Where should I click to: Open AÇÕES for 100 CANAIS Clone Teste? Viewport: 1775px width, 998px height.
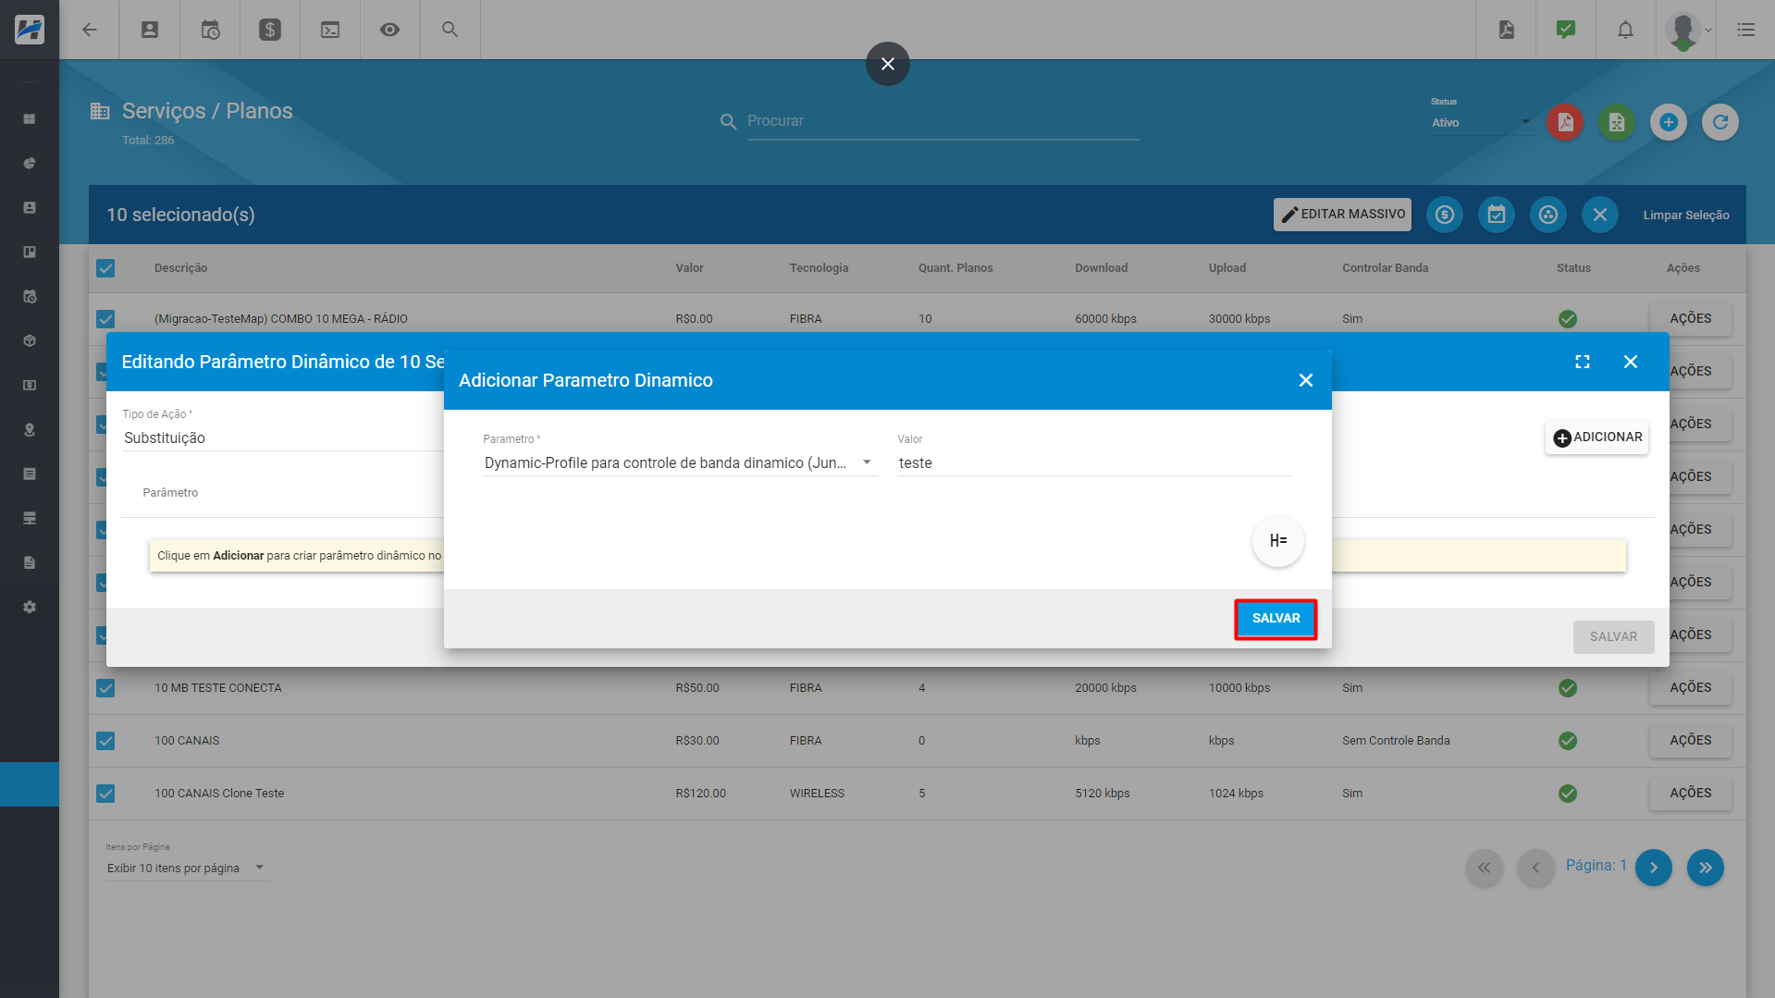pos(1690,794)
